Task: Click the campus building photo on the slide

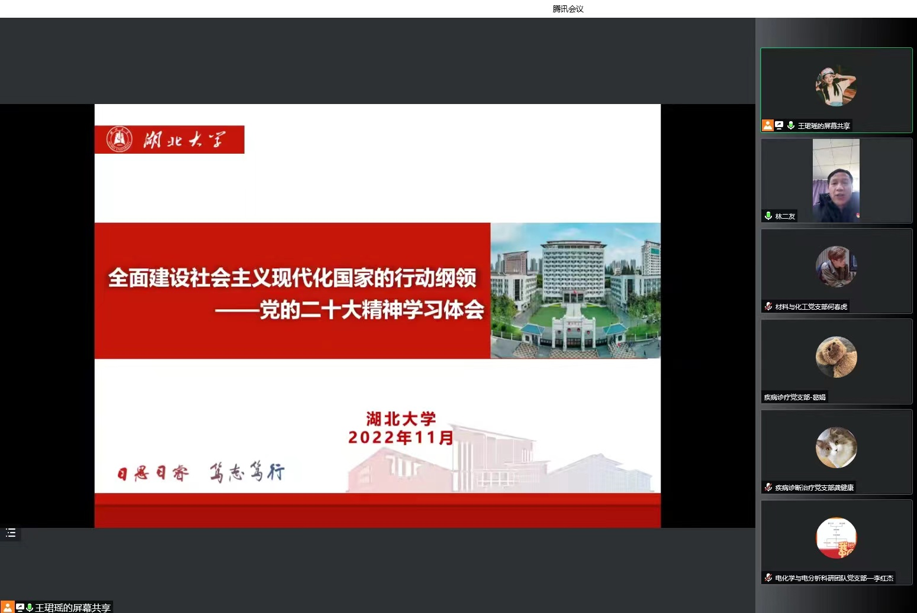Action: click(x=575, y=290)
